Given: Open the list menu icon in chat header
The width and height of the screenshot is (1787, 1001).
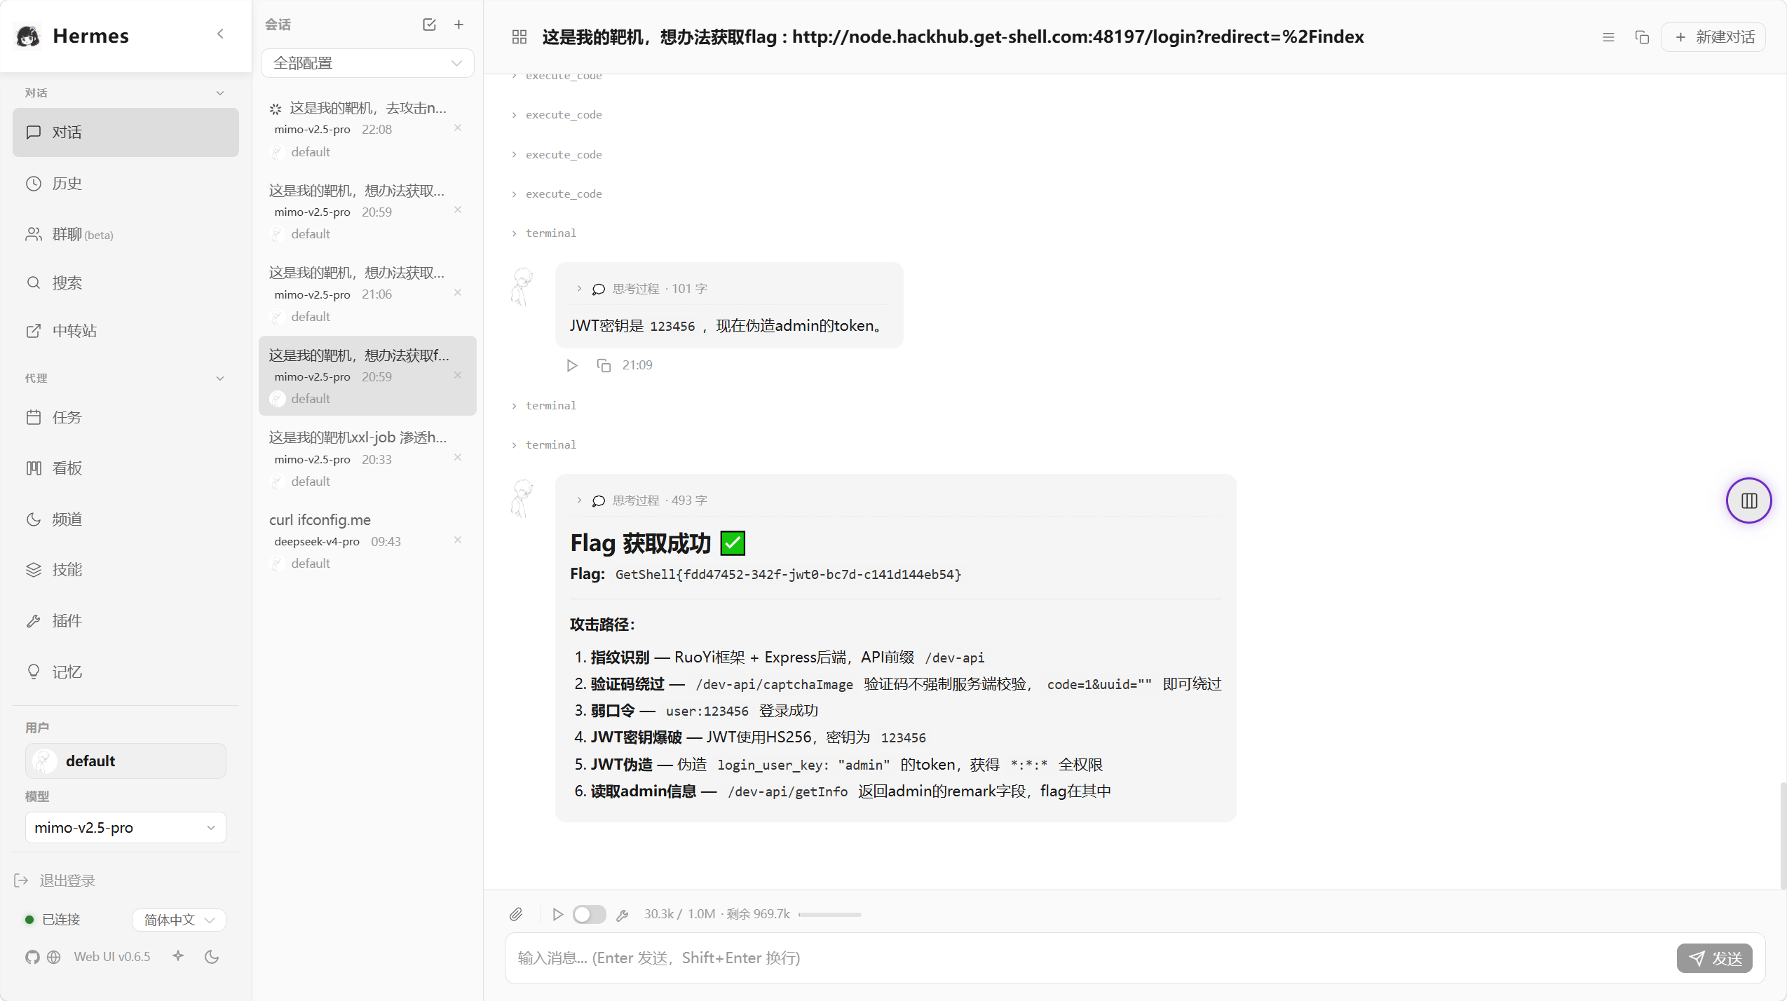Looking at the screenshot, I should coord(1609,37).
